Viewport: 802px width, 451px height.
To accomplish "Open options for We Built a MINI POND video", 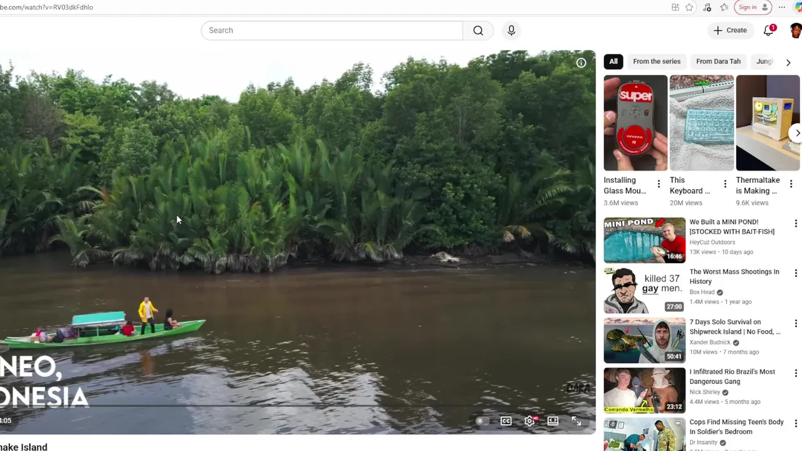I will [x=796, y=224].
